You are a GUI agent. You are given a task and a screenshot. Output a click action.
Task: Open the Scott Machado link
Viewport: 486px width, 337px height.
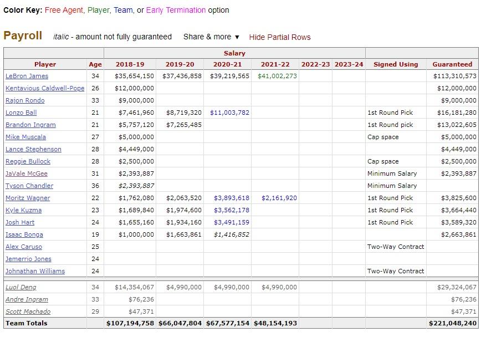coord(28,312)
